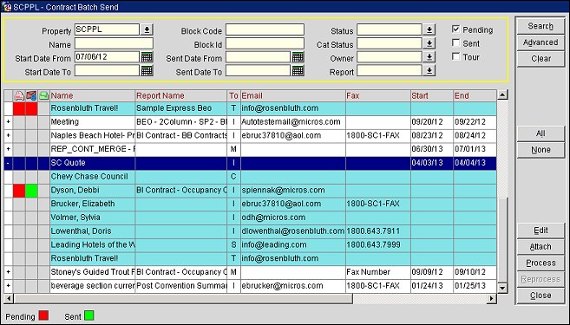Click the Attach button
Screen dimensions: 570x325
click(541, 247)
